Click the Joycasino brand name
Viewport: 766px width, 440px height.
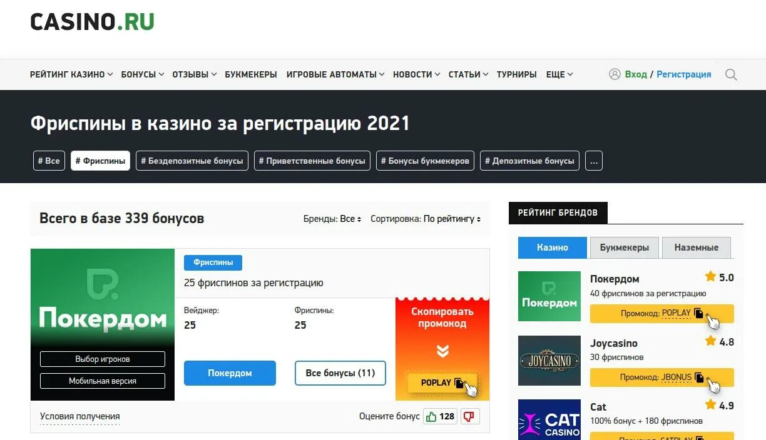614,343
